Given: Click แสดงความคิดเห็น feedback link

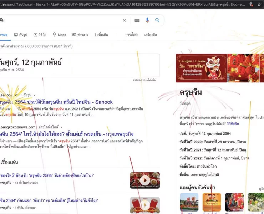Looking at the screenshot, I should 144,80.
